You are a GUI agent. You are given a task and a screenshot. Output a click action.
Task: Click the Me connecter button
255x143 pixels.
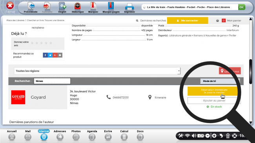coord(188,21)
